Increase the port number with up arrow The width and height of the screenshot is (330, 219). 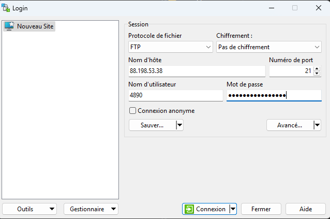317,68
